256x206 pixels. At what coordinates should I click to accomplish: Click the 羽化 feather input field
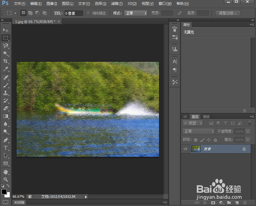74,13
